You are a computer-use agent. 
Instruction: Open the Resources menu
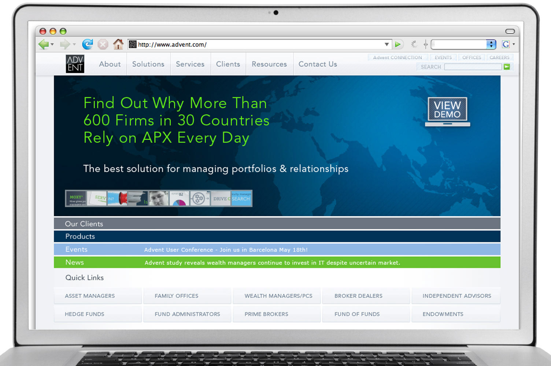(x=269, y=64)
